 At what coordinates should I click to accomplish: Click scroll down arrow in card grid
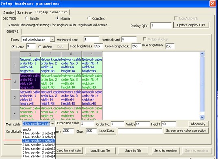(202, 117)
